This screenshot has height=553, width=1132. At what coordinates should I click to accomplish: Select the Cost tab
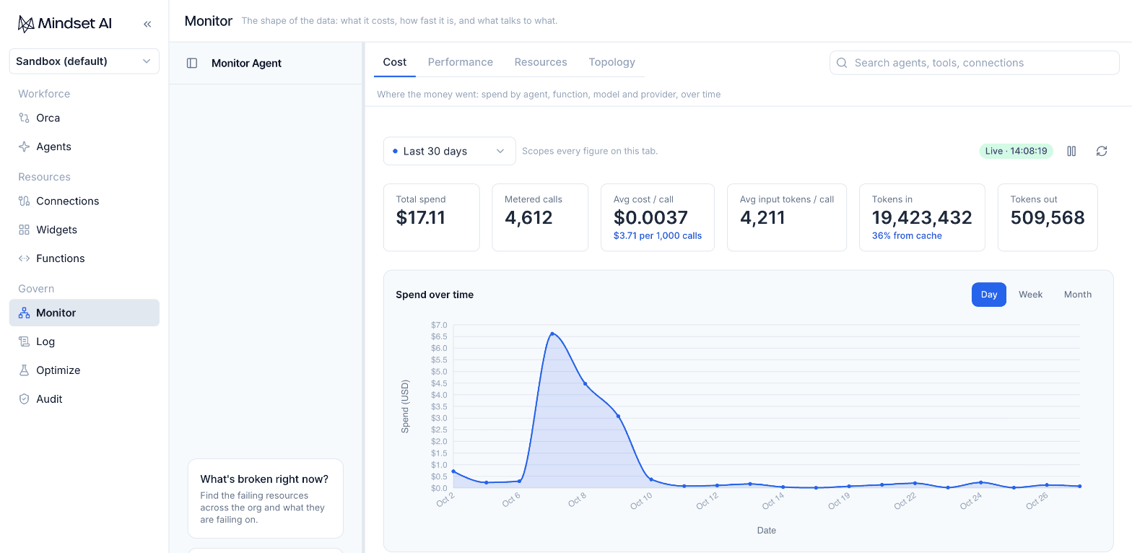point(395,62)
